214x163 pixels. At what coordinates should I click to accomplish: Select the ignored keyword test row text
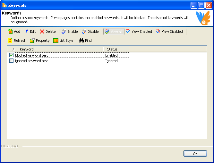31,61
